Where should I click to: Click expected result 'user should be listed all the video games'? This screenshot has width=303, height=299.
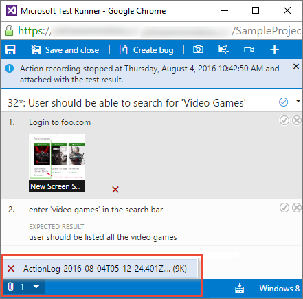pyautogui.click(x=103, y=237)
